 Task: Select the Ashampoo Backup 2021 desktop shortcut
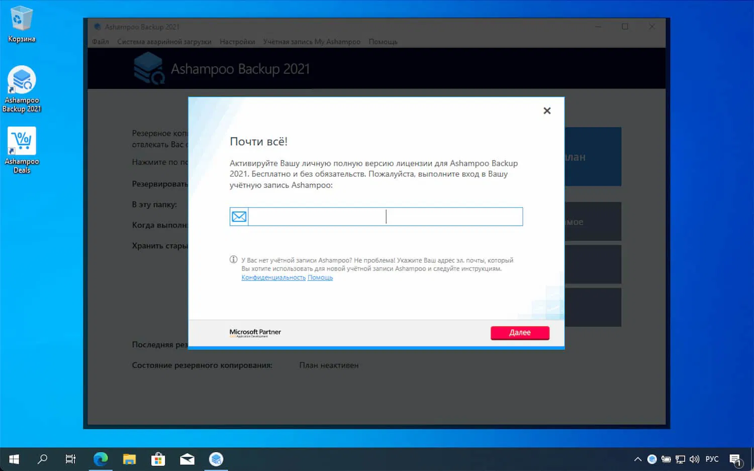click(x=22, y=89)
